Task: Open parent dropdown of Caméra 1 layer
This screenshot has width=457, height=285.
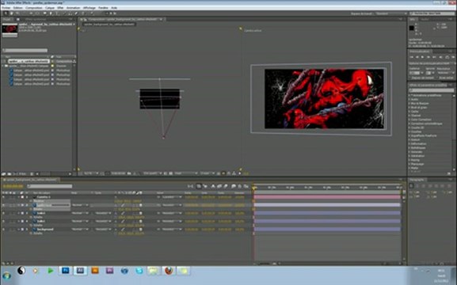Action: tap(172, 197)
